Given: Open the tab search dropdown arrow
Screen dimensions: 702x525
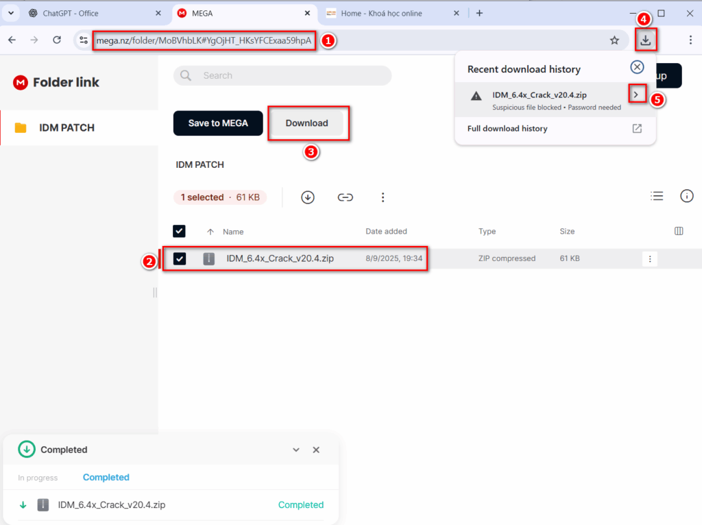Looking at the screenshot, I should (11, 13).
